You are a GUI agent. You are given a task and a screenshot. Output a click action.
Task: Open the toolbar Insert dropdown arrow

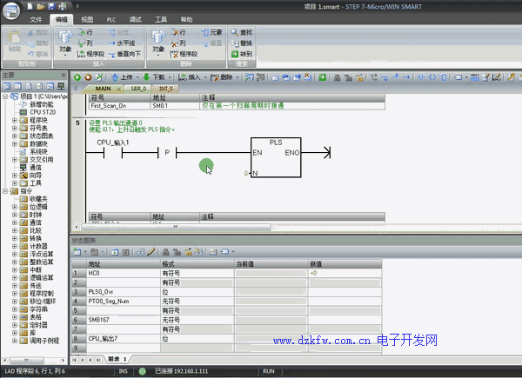(x=205, y=77)
